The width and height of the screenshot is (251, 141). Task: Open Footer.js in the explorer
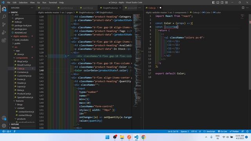click(x=21, y=79)
